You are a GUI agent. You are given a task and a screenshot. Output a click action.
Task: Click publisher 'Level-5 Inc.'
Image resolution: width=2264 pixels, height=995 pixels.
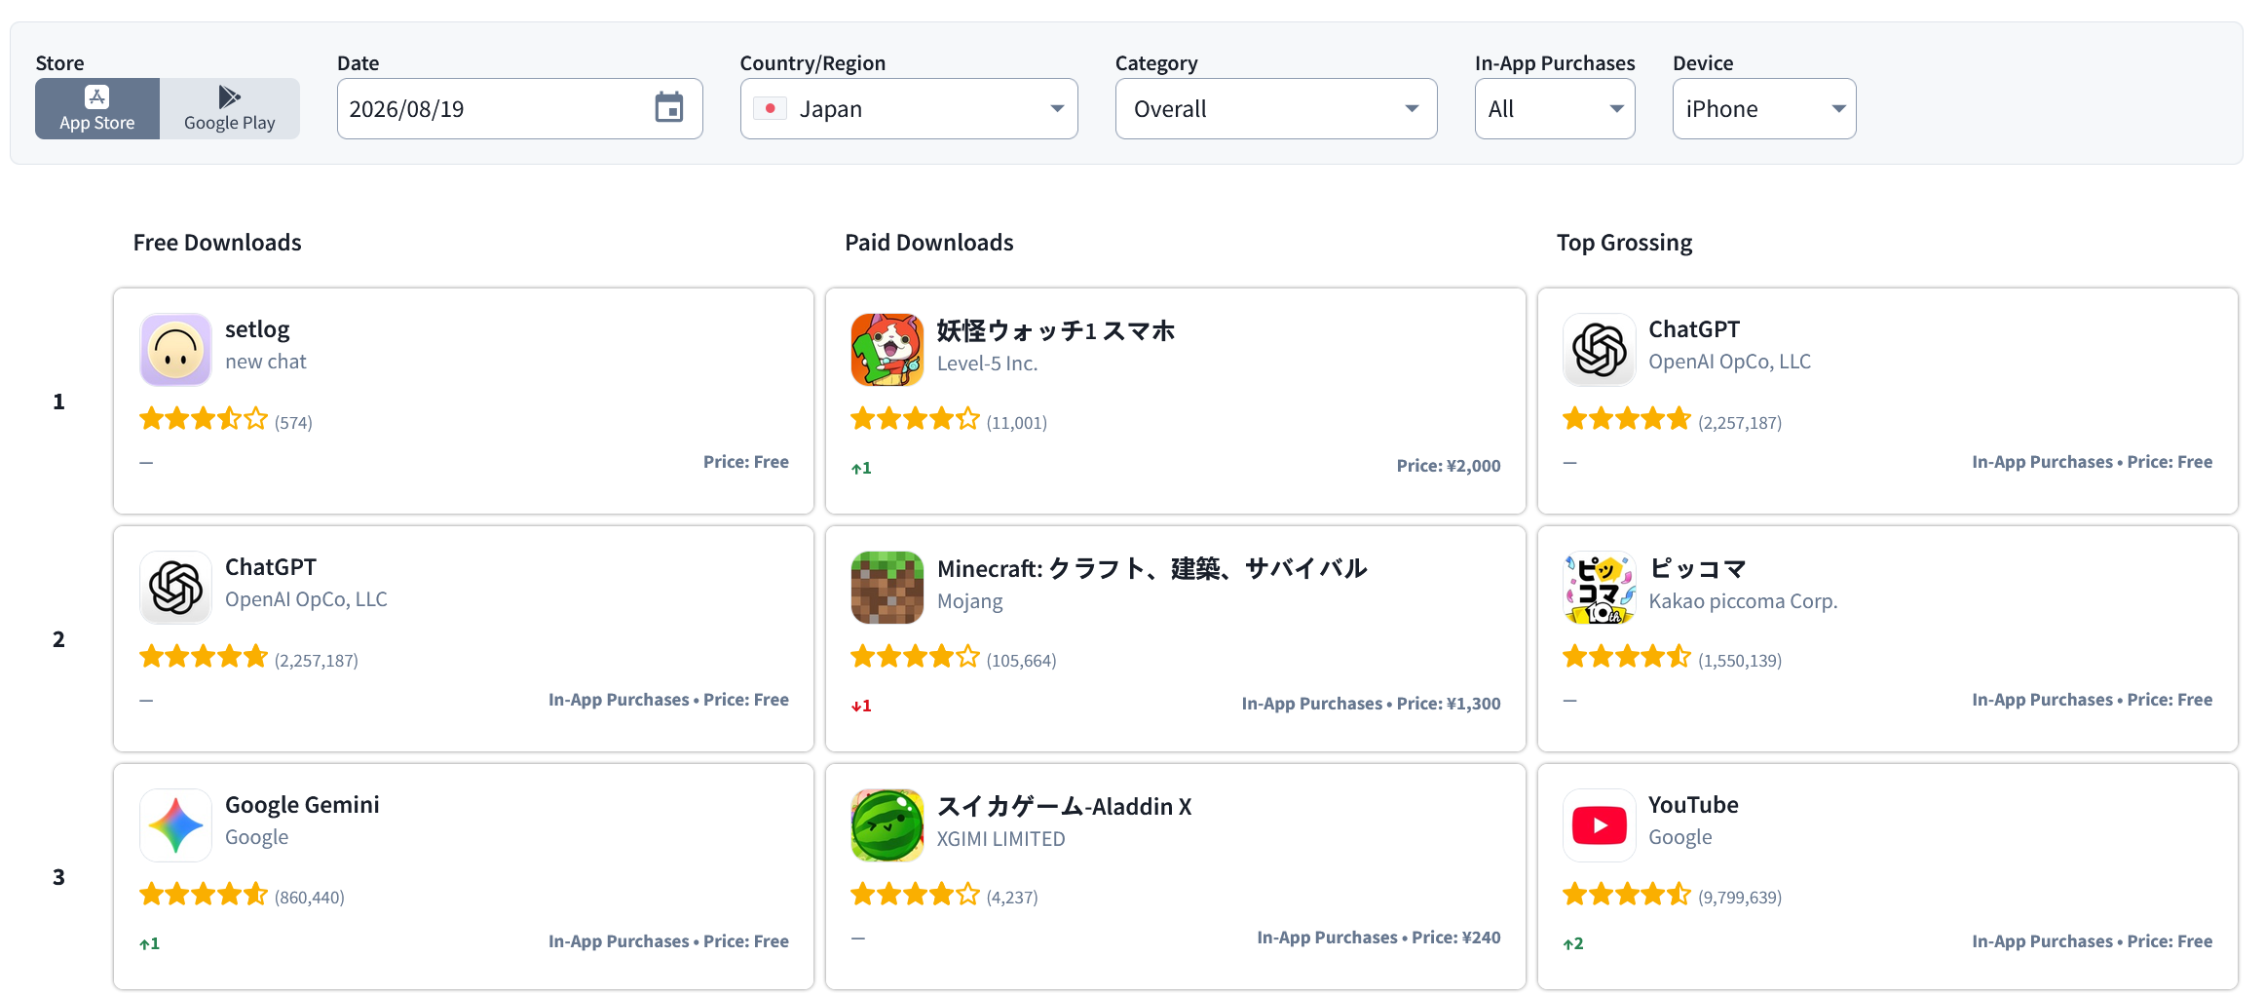(987, 364)
